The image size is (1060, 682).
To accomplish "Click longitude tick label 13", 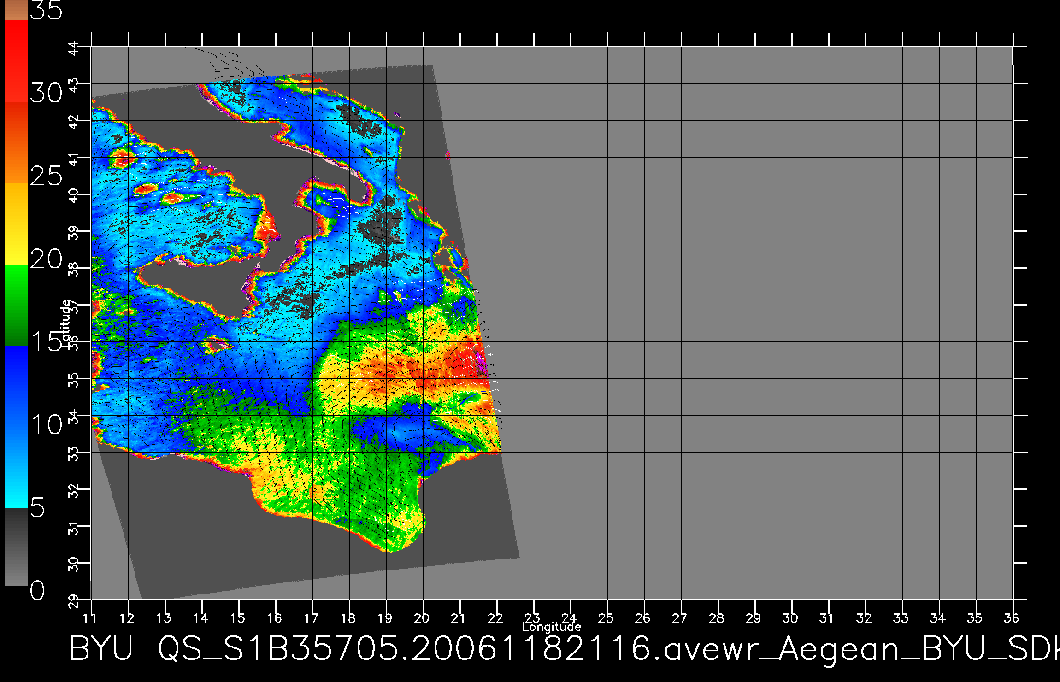I will pyautogui.click(x=164, y=618).
